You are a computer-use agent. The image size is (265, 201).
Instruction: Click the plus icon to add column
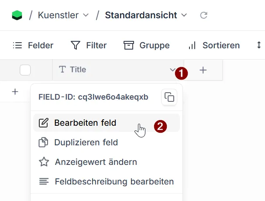(x=203, y=70)
